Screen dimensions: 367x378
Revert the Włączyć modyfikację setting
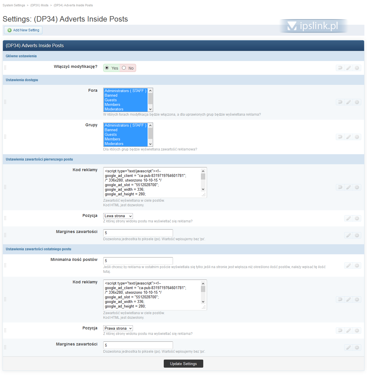pyautogui.click(x=340, y=68)
